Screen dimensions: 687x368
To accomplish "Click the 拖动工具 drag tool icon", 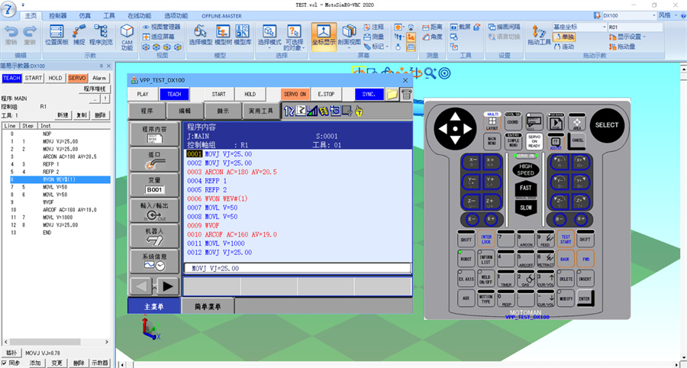I will 538,36.
